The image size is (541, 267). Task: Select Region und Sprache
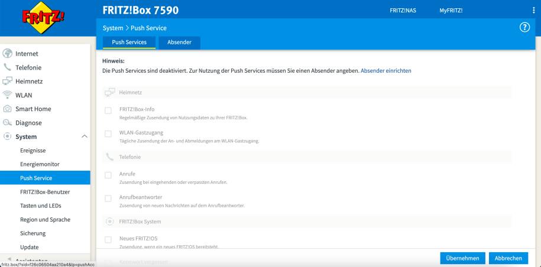pyautogui.click(x=45, y=220)
